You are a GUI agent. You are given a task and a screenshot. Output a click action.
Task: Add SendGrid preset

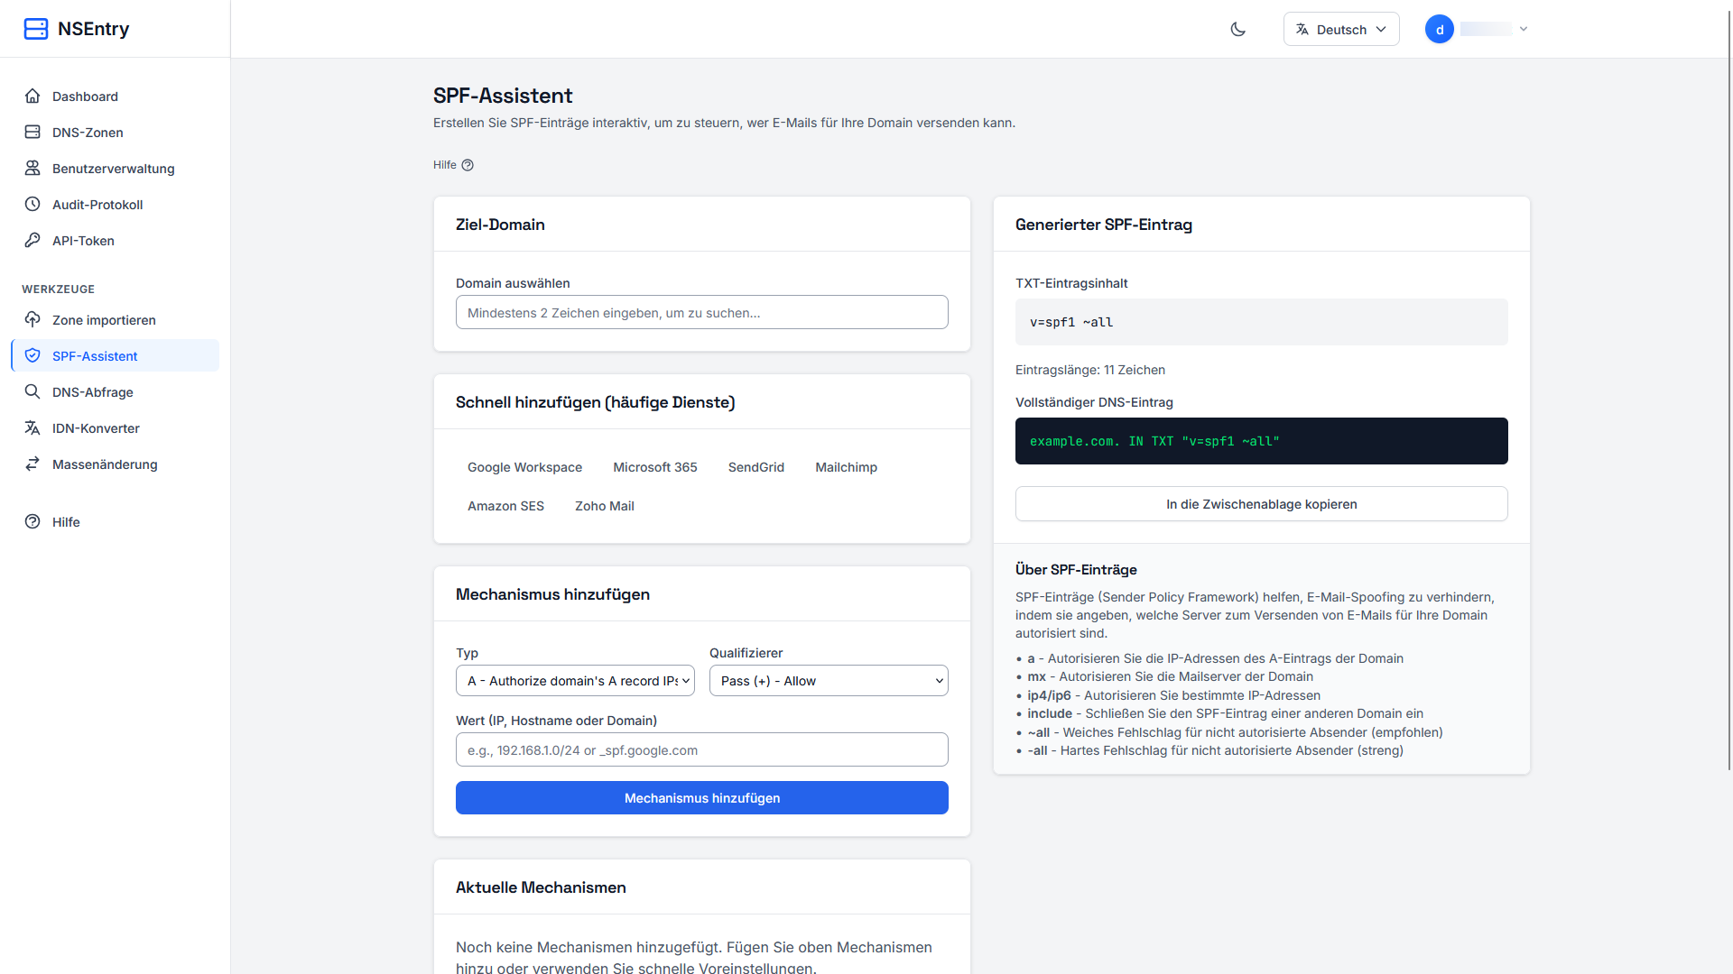click(756, 467)
